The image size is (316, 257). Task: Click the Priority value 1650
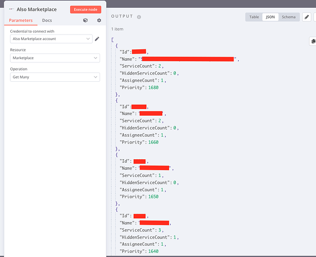pos(154,197)
